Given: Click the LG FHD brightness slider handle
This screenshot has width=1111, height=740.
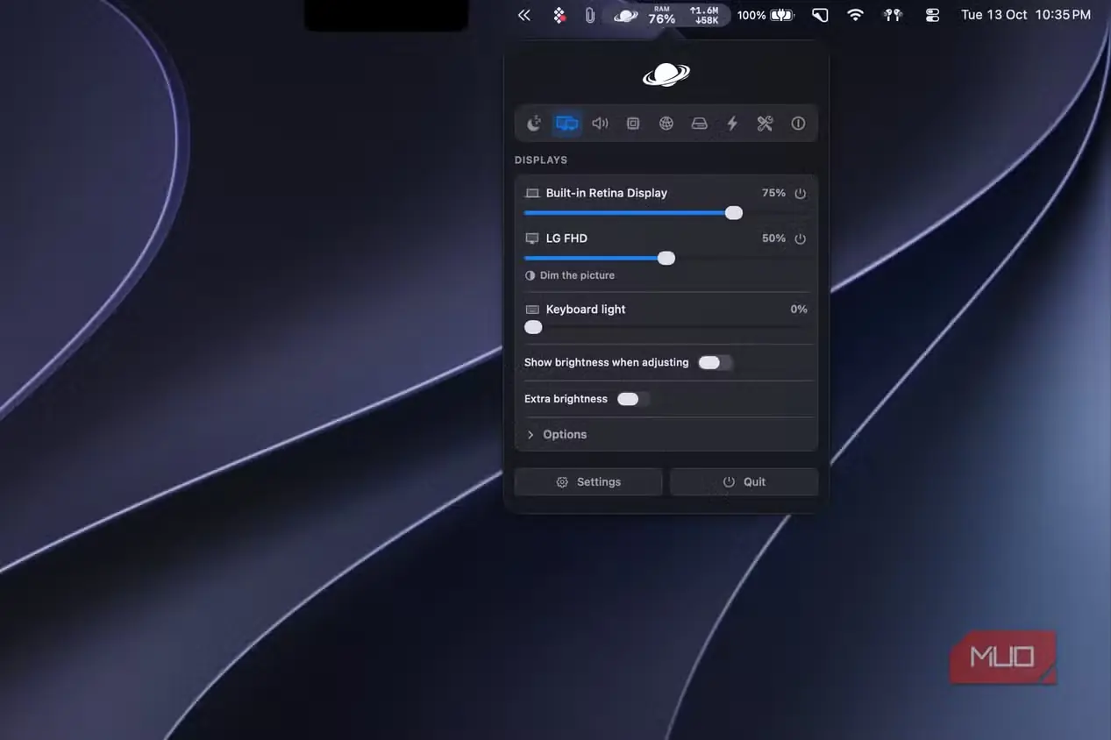Looking at the screenshot, I should 666,258.
